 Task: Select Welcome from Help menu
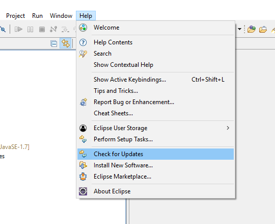(155, 28)
